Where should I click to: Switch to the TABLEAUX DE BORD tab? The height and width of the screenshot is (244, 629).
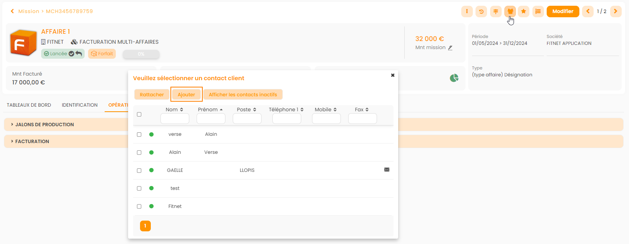click(x=29, y=105)
